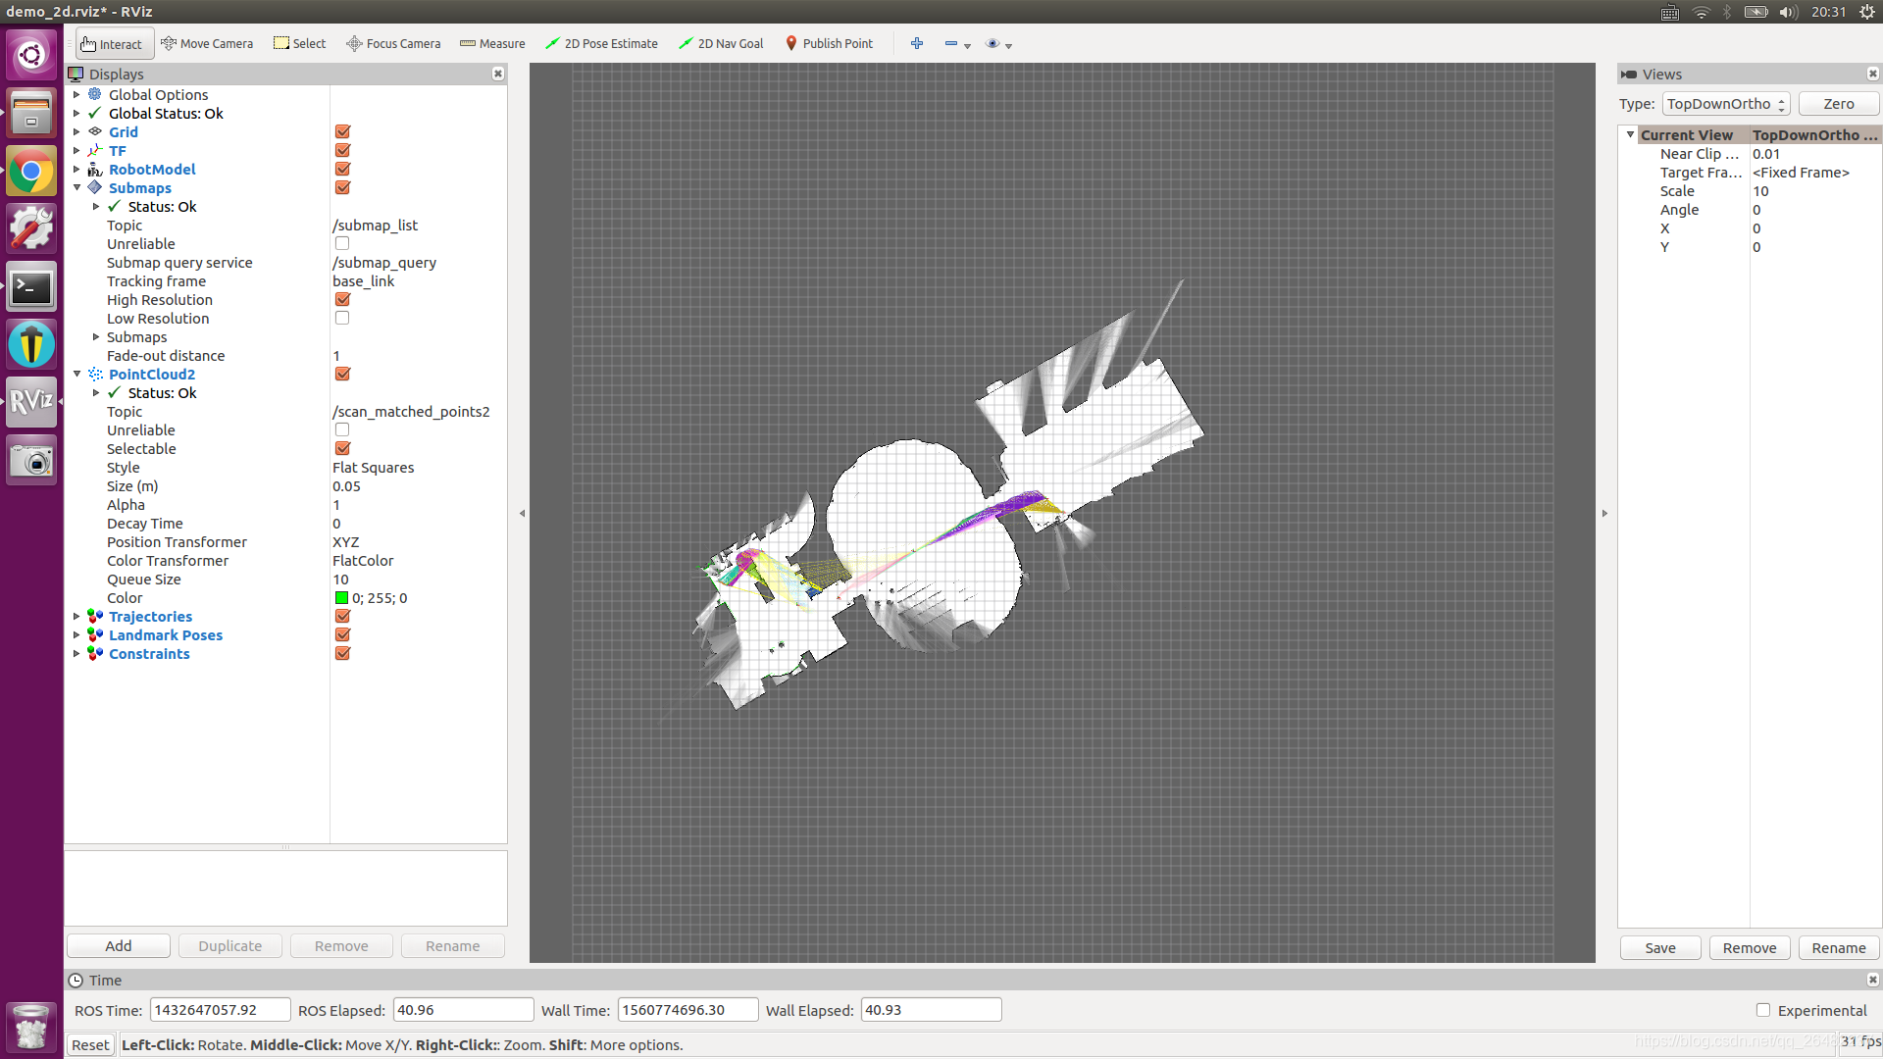
Task: Click the Add display button
Action: pos(119,946)
